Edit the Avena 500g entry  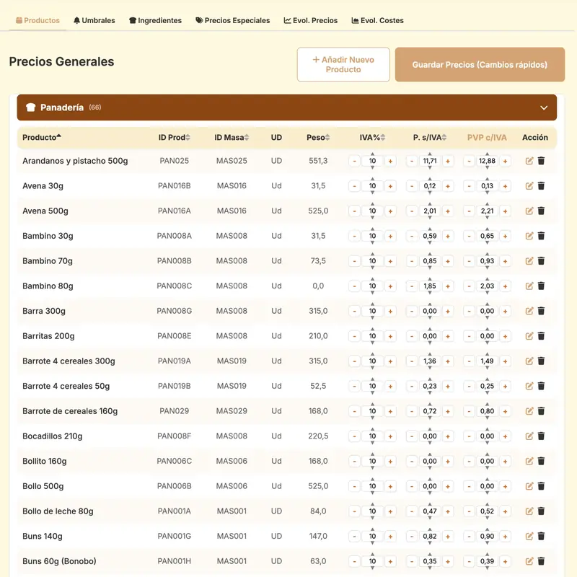[529, 211]
